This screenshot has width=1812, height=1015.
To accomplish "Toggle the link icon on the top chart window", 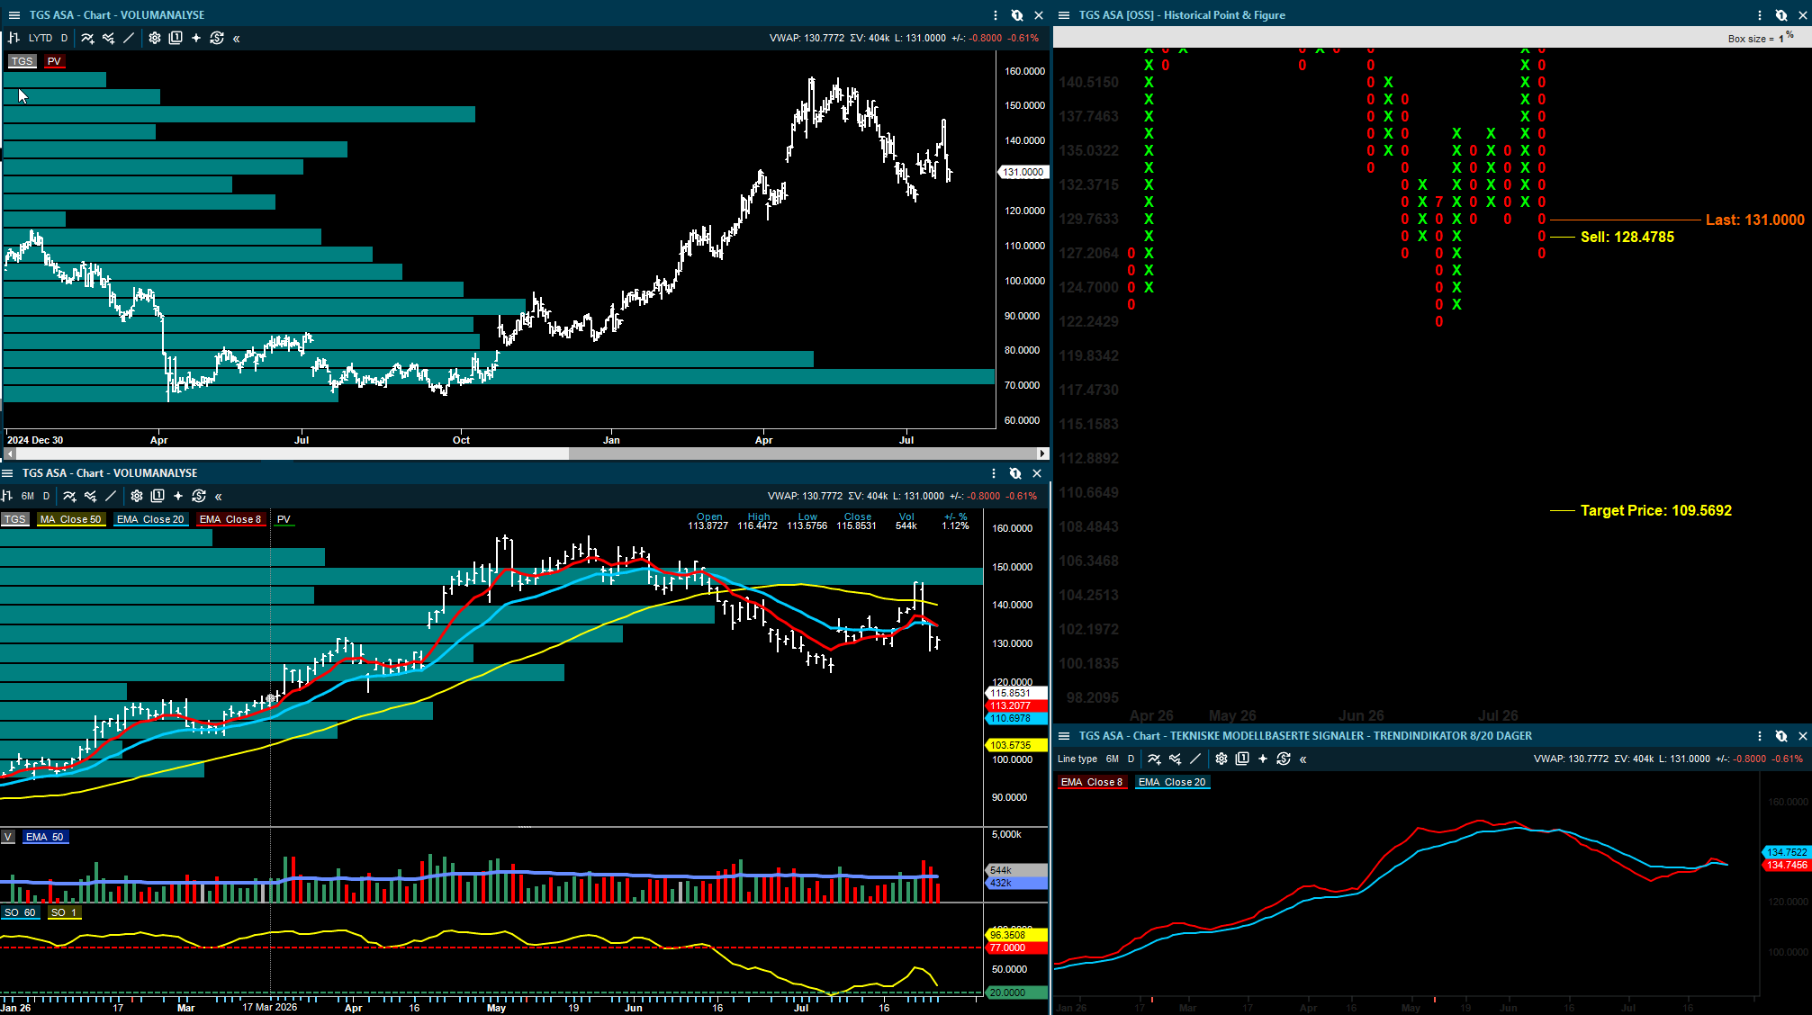I will pos(1017,15).
